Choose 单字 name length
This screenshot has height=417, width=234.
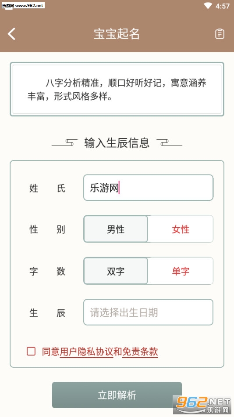click(x=181, y=271)
